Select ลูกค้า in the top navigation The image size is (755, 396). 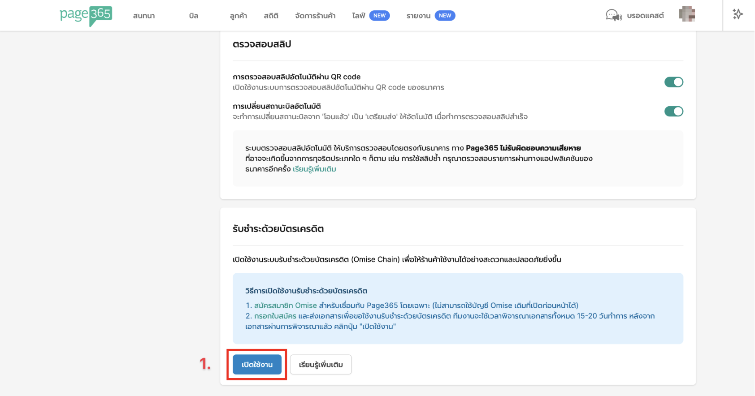coord(239,16)
